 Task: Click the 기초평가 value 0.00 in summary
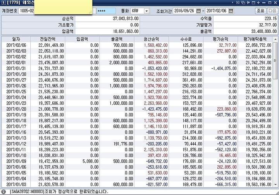(134, 25)
